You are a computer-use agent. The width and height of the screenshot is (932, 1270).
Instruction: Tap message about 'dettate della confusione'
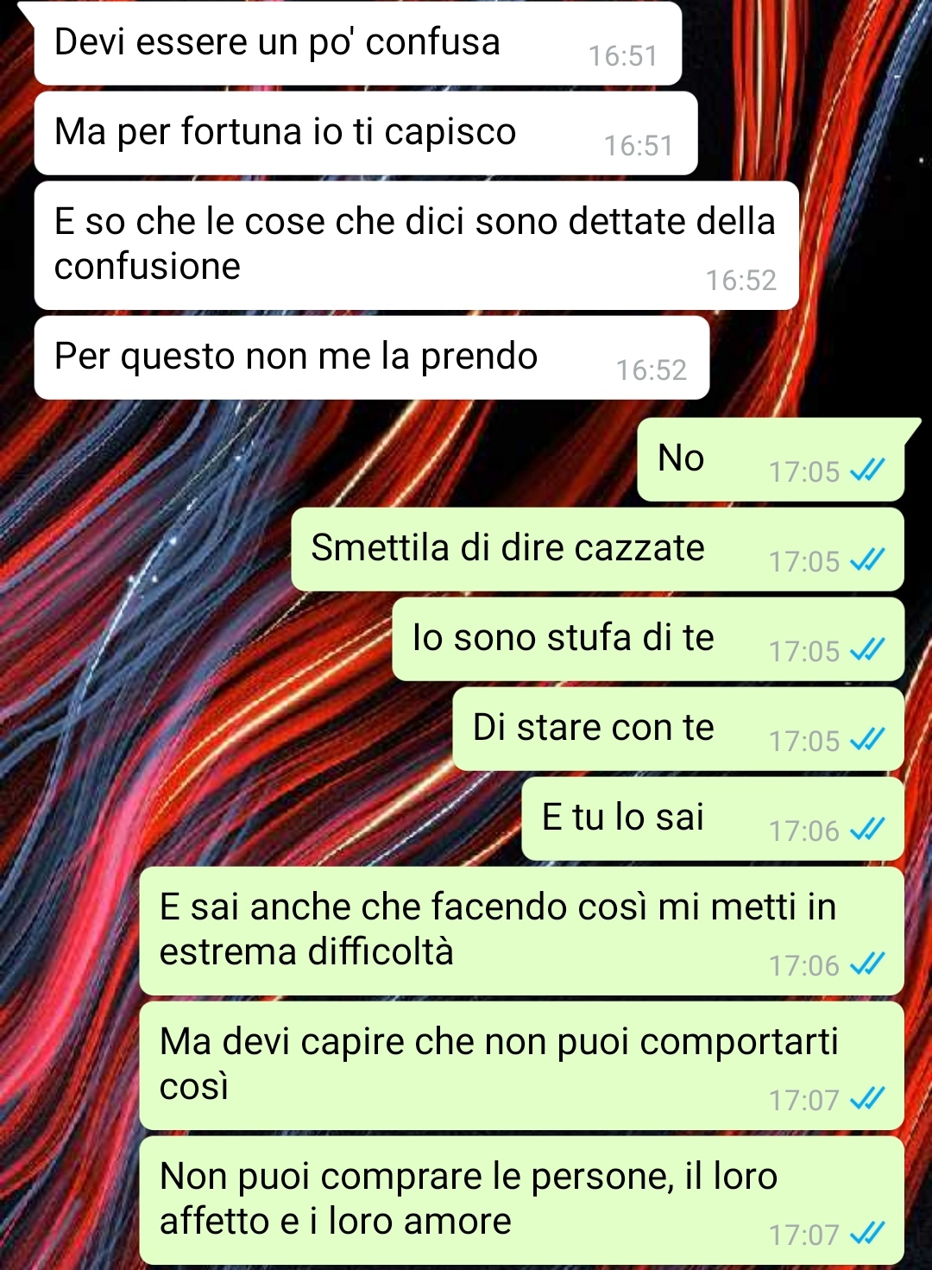click(416, 245)
